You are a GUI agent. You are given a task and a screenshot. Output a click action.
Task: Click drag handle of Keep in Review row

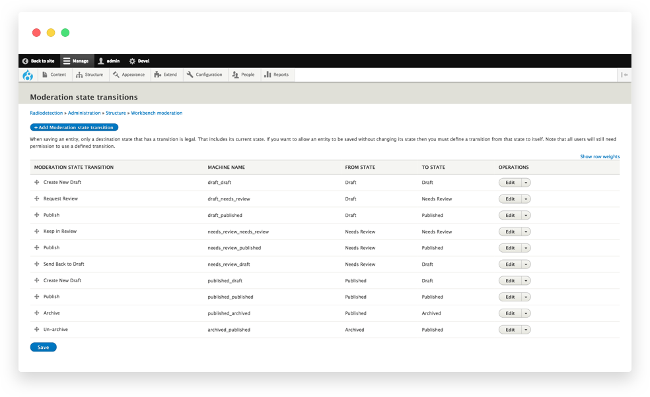pos(36,231)
